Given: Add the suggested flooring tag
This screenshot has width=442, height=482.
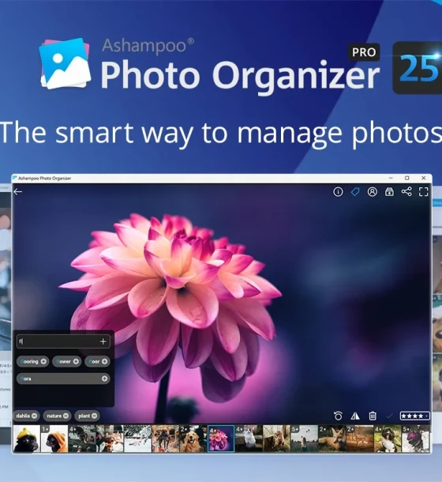Looking at the screenshot, I should pos(43,362).
